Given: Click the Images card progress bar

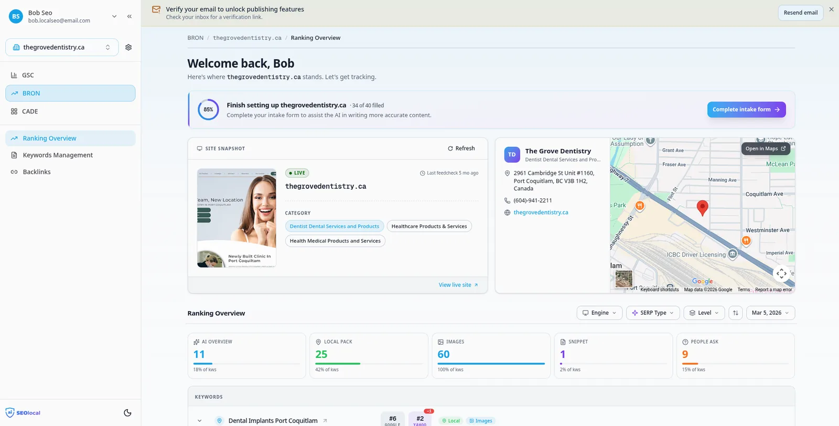Looking at the screenshot, I should coord(491,364).
